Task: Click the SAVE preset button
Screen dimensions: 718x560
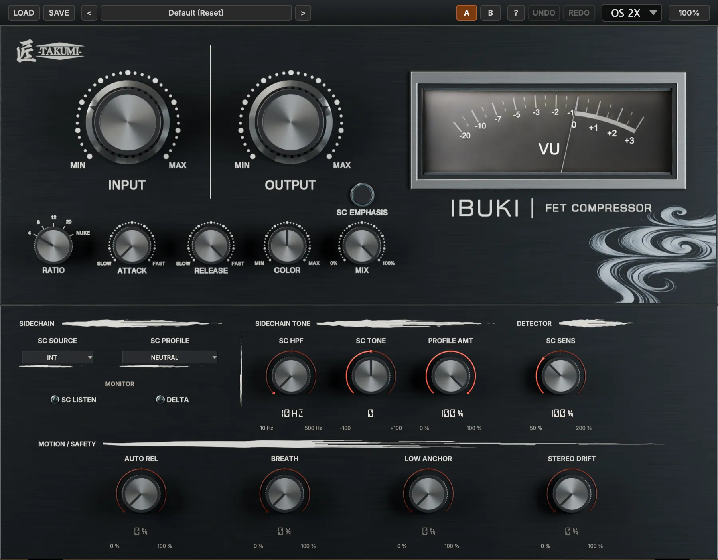Action: 59,13
